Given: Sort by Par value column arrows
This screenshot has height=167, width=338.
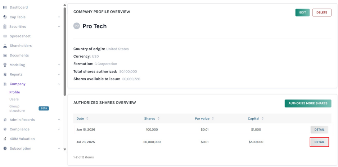Looking at the screenshot, I should point(213,119).
